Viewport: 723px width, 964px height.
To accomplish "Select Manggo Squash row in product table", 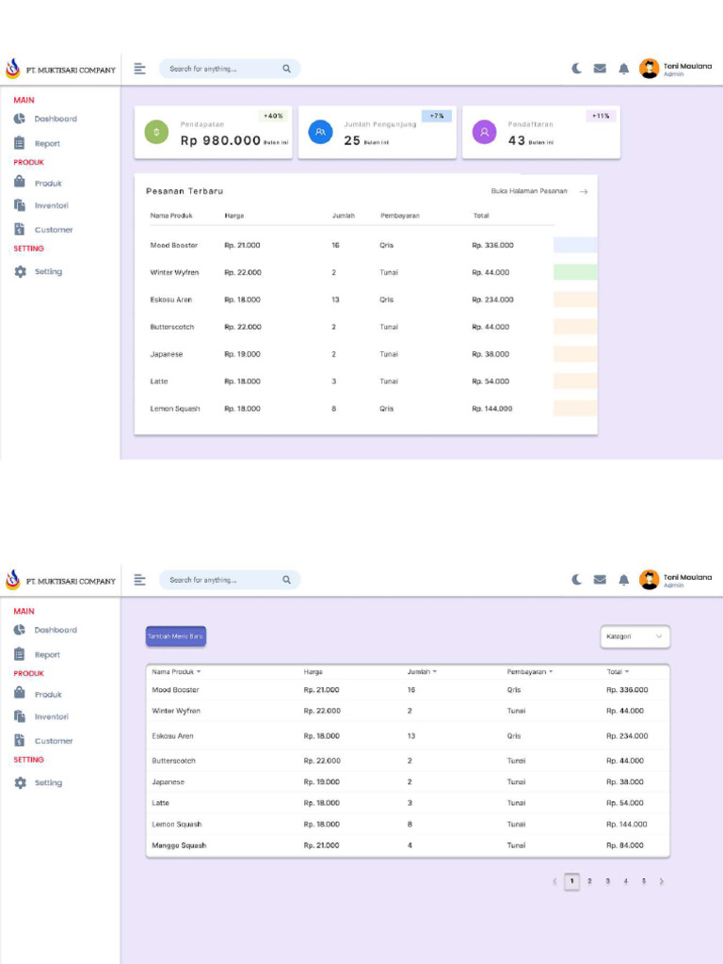I will pyautogui.click(x=408, y=845).
